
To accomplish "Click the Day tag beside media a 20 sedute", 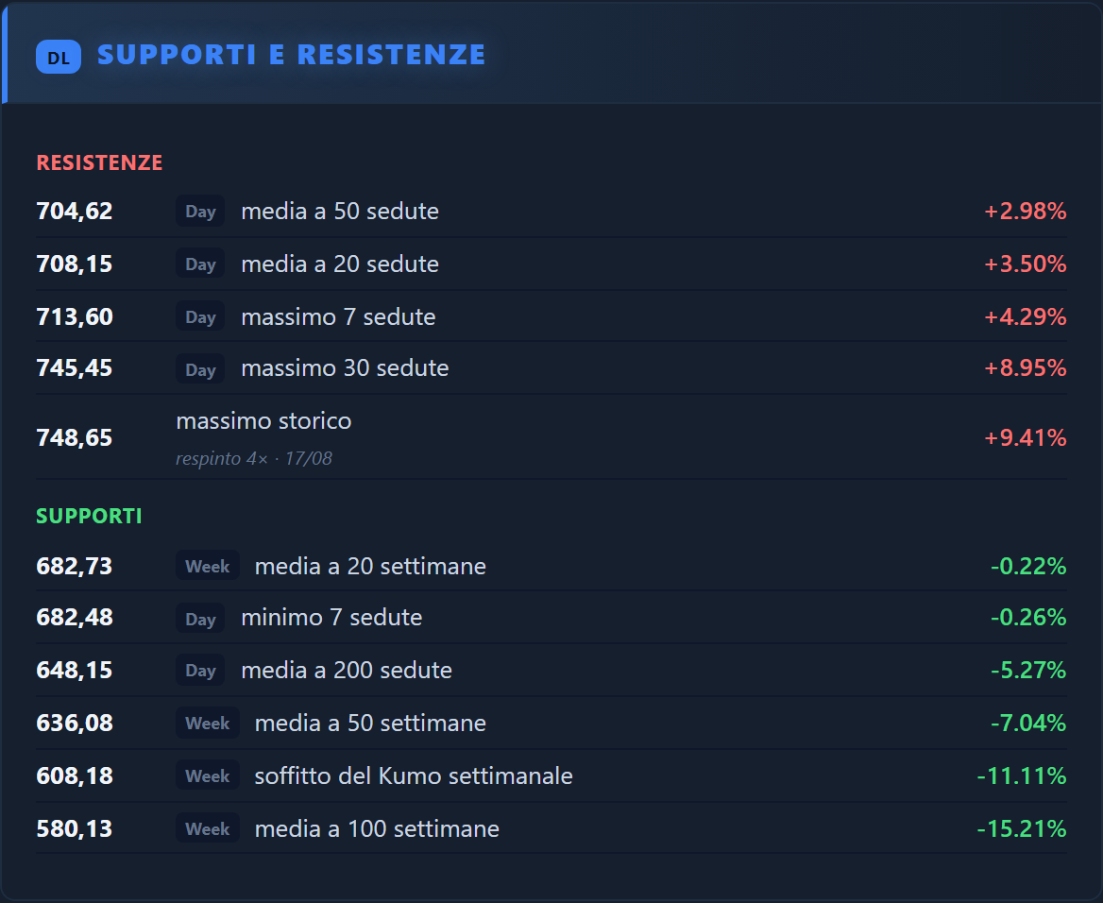I will coord(200,264).
